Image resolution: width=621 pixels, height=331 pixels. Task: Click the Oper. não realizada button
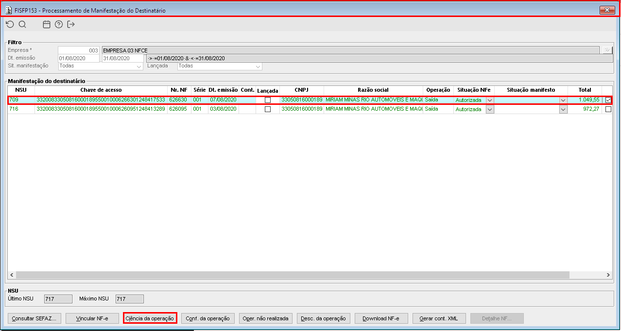[x=266, y=318]
